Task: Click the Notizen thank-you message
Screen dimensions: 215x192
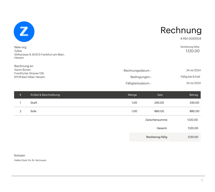Action: [30, 160]
